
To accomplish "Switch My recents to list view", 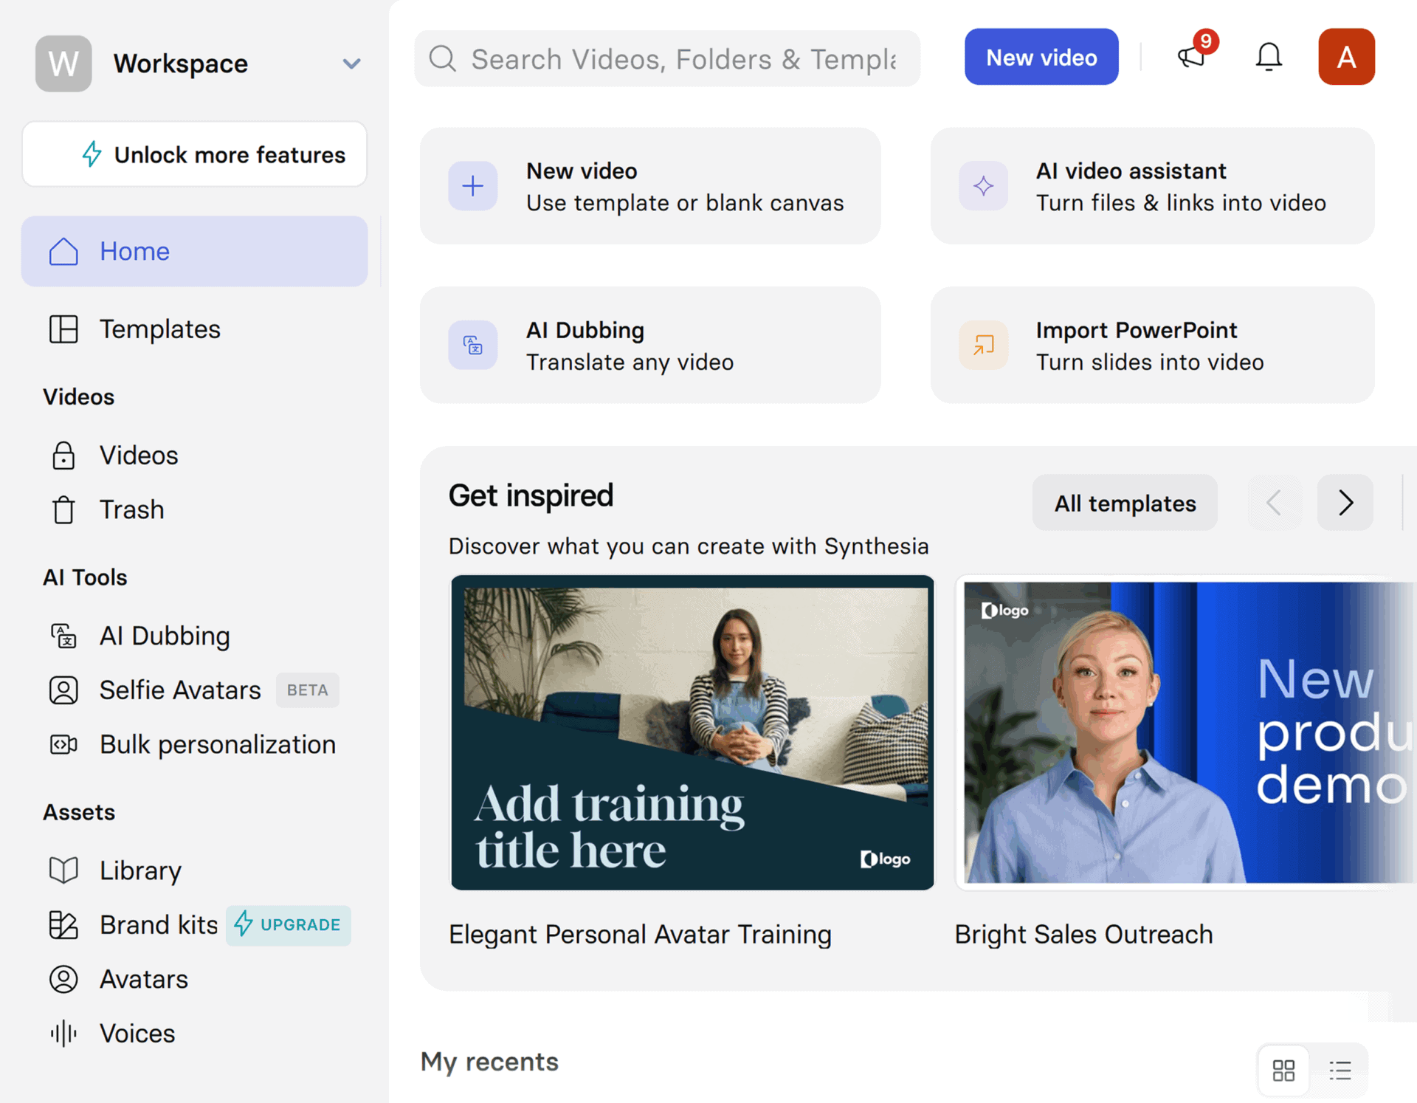I will [1340, 1070].
